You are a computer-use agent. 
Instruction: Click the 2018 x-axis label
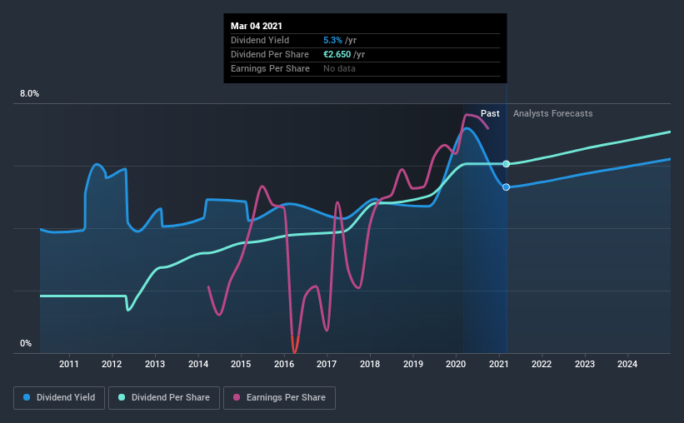[370, 364]
